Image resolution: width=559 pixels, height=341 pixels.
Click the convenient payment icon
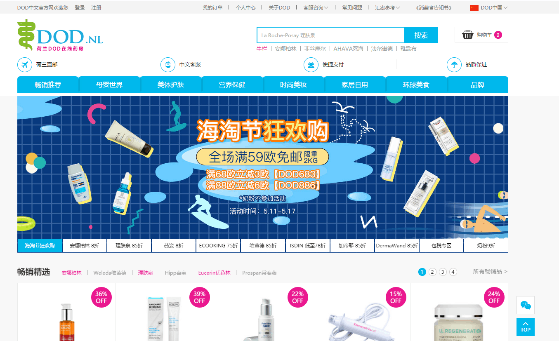pyautogui.click(x=311, y=65)
